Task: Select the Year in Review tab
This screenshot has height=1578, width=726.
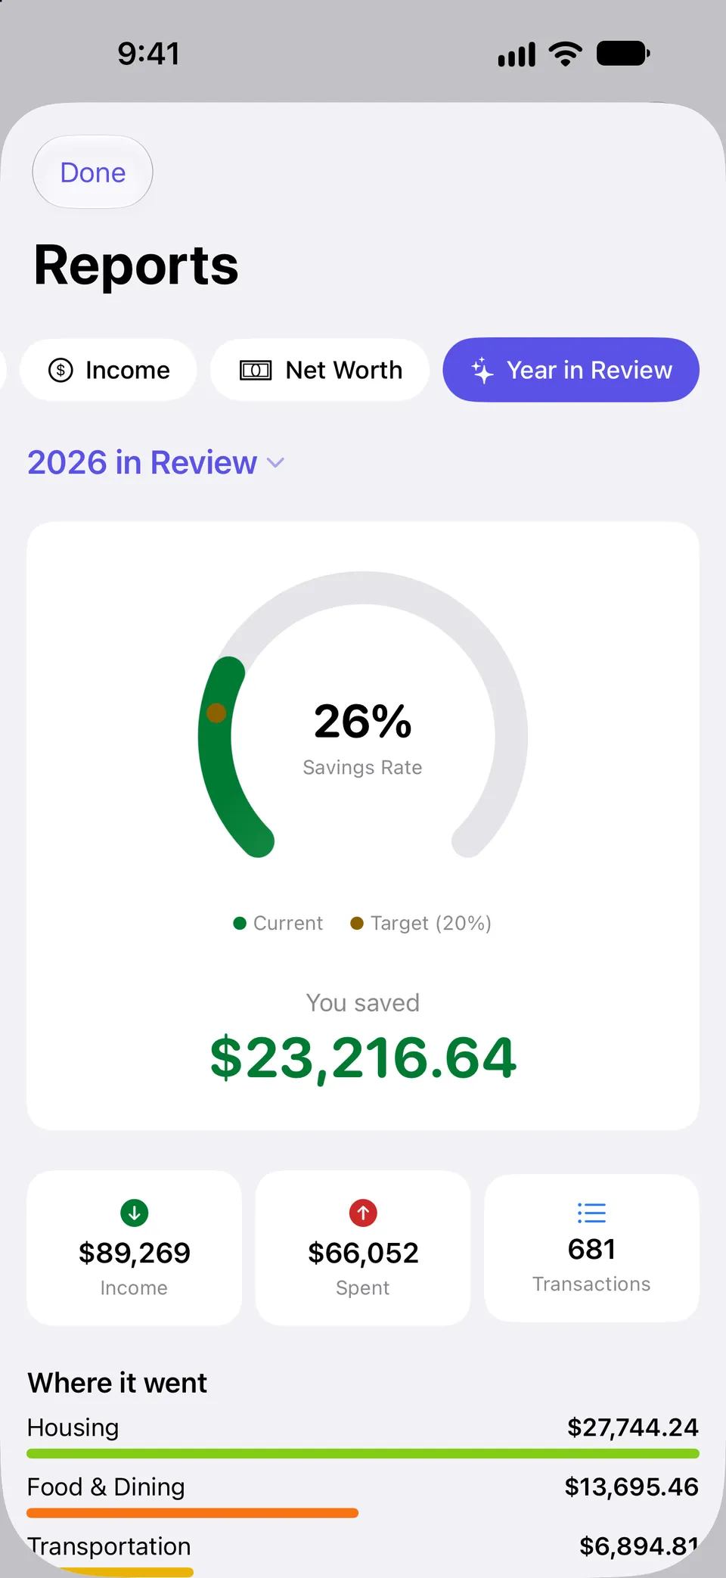Action: point(571,370)
